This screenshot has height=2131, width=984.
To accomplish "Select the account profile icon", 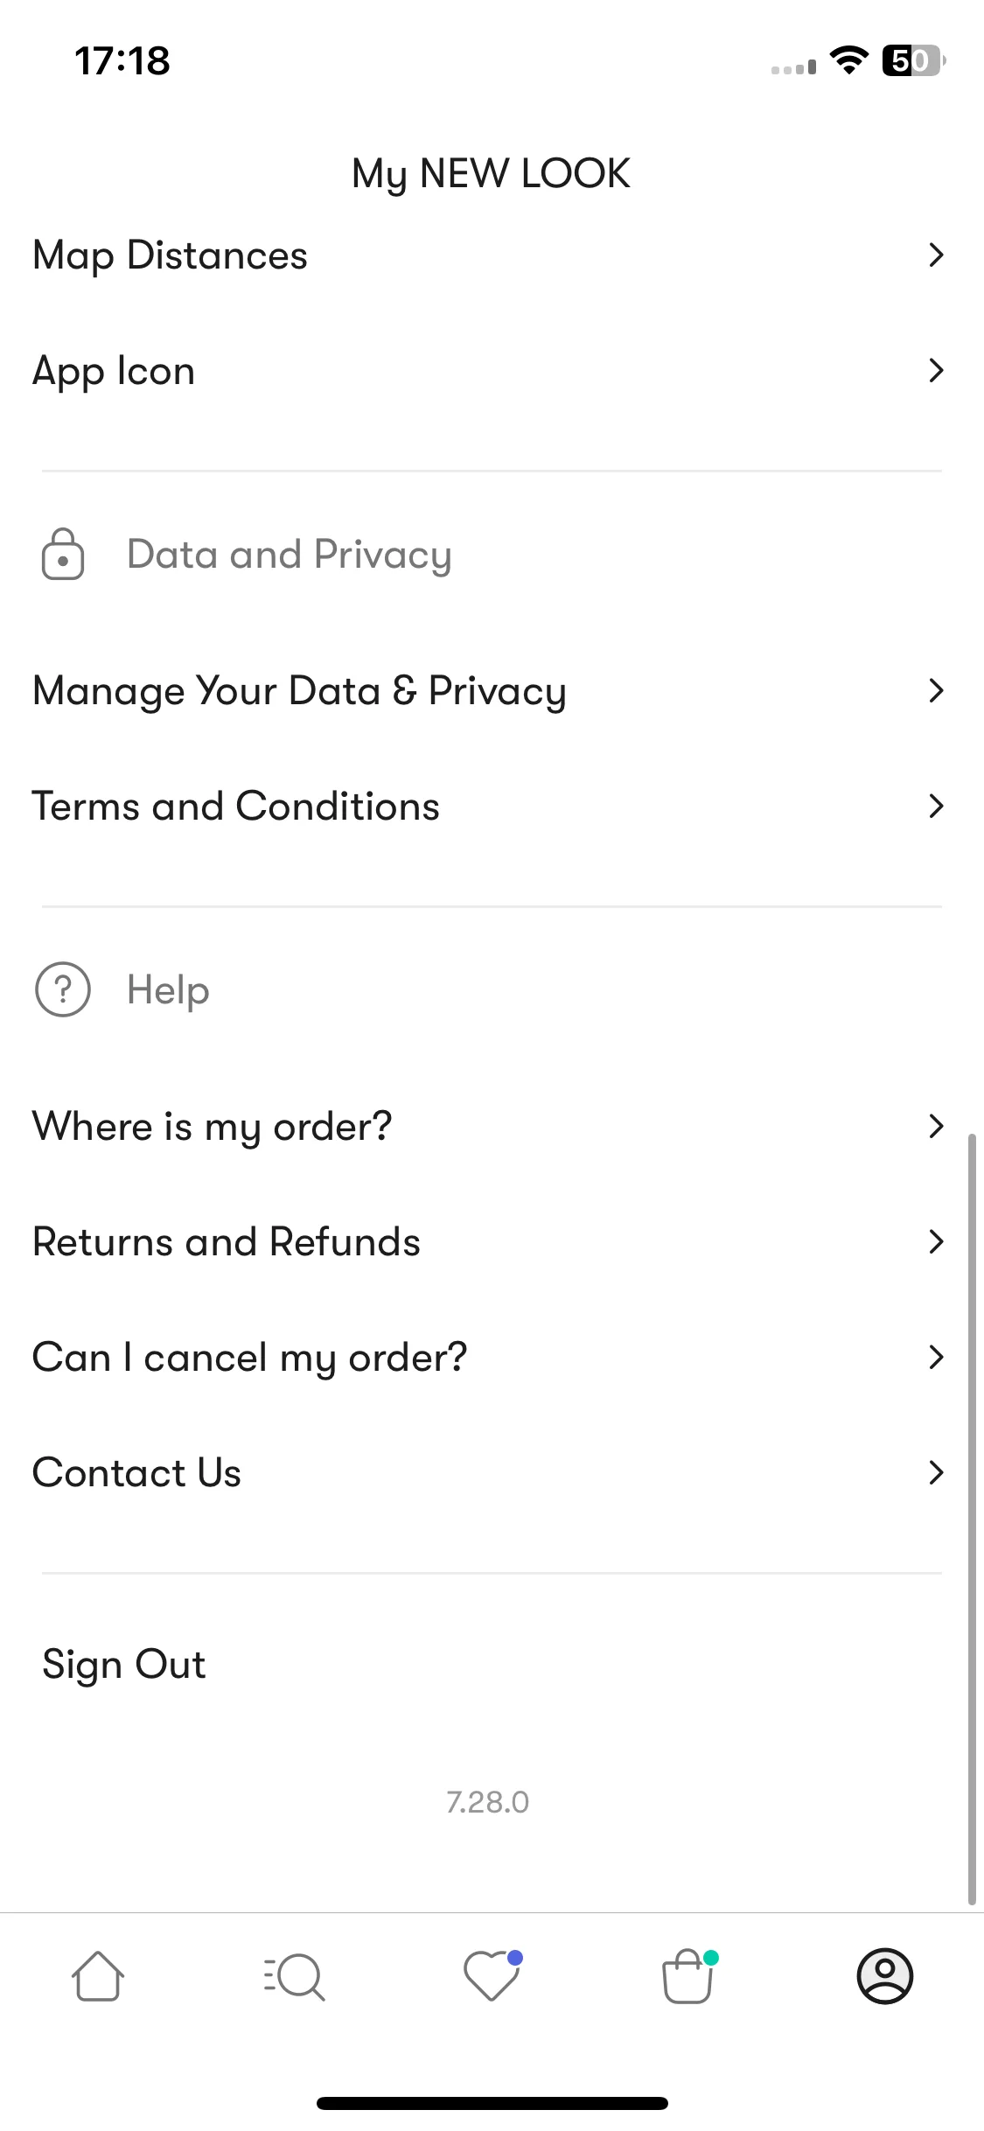I will tap(885, 1976).
